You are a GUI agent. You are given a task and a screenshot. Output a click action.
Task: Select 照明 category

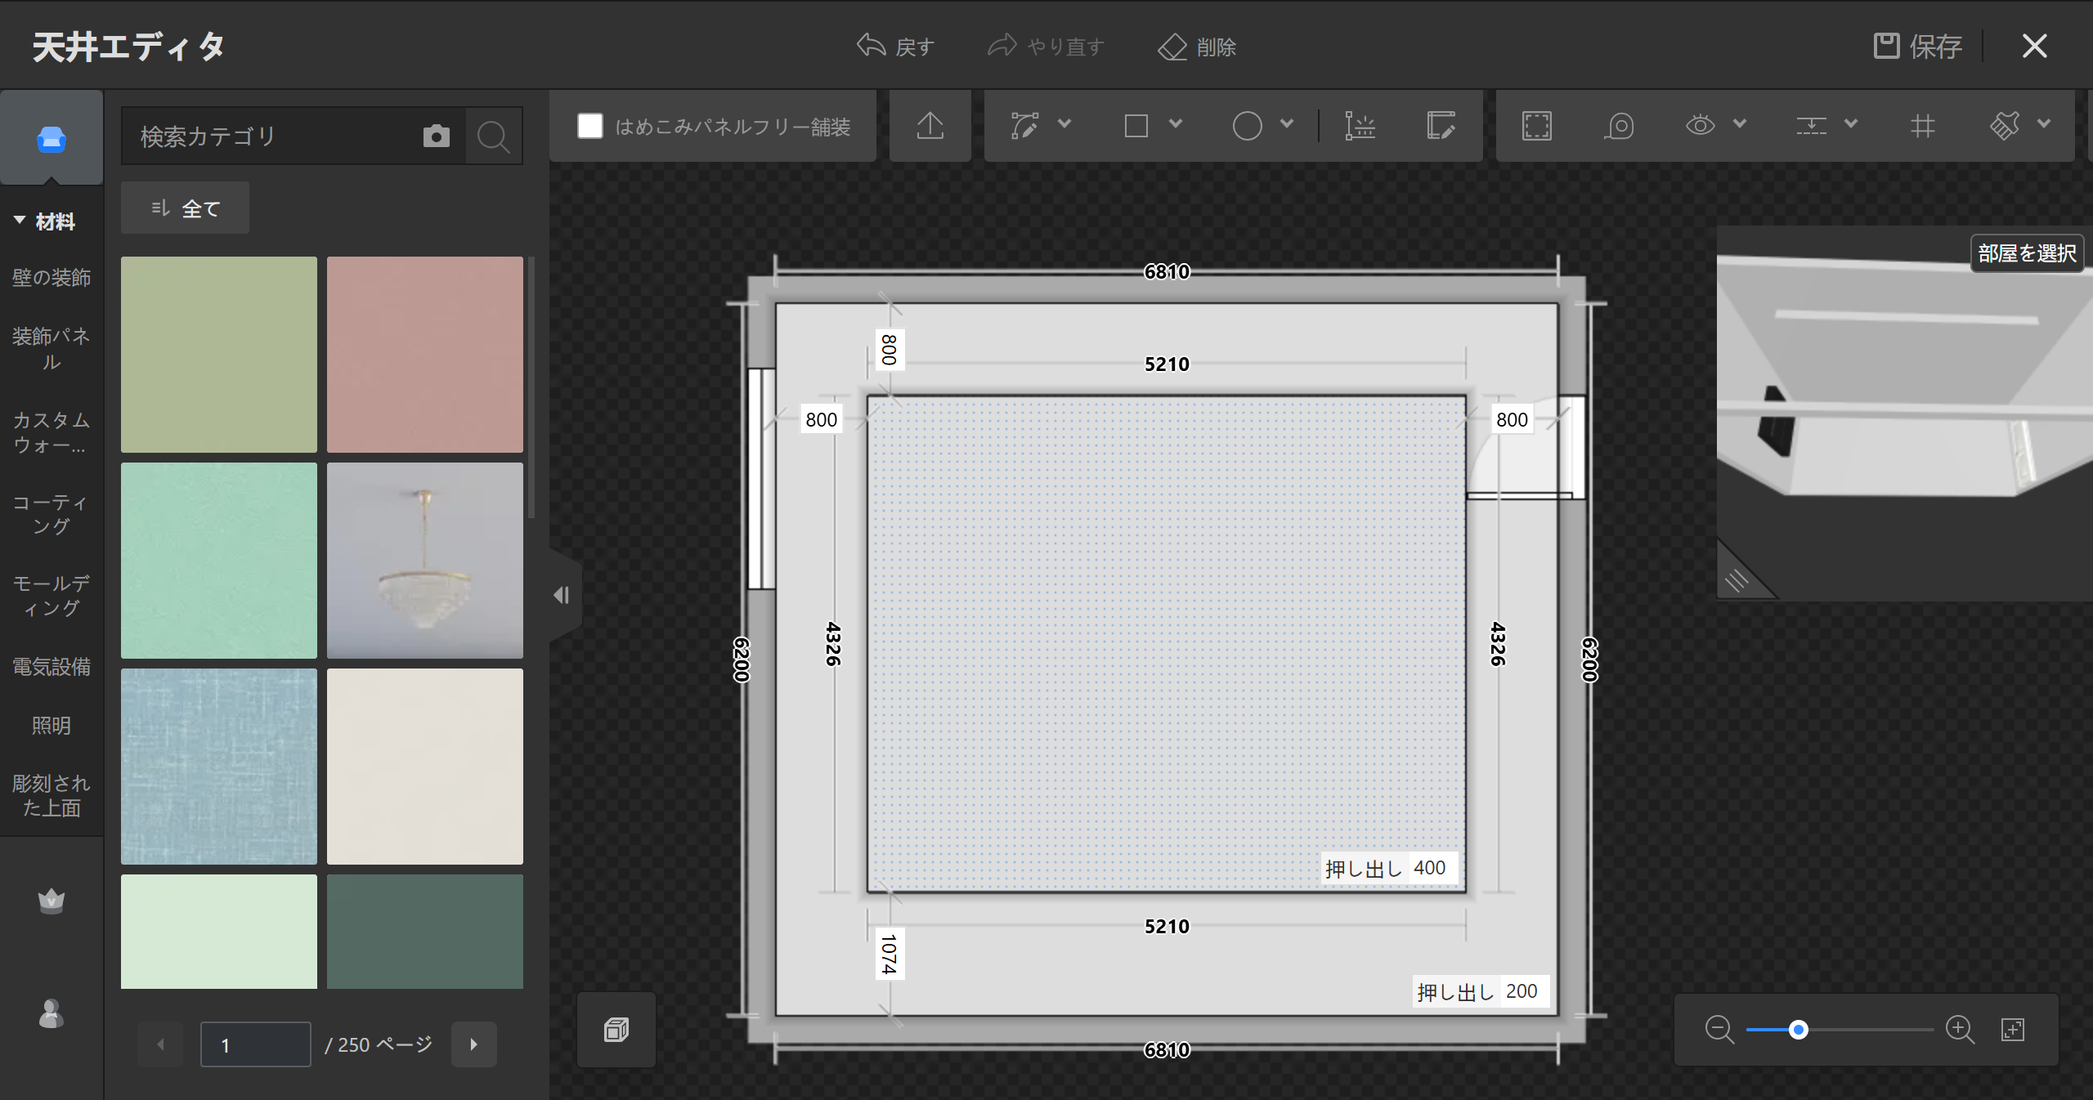pos(52,725)
